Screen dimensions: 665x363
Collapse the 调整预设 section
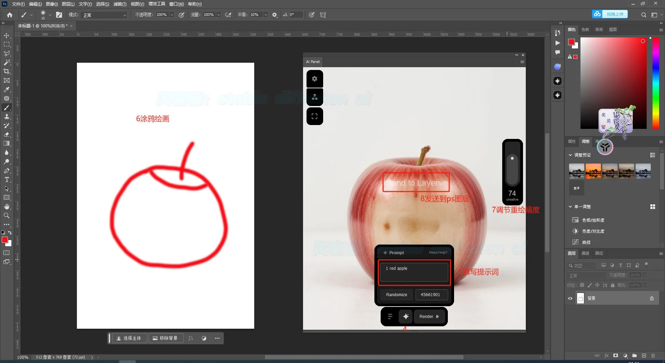coord(570,155)
